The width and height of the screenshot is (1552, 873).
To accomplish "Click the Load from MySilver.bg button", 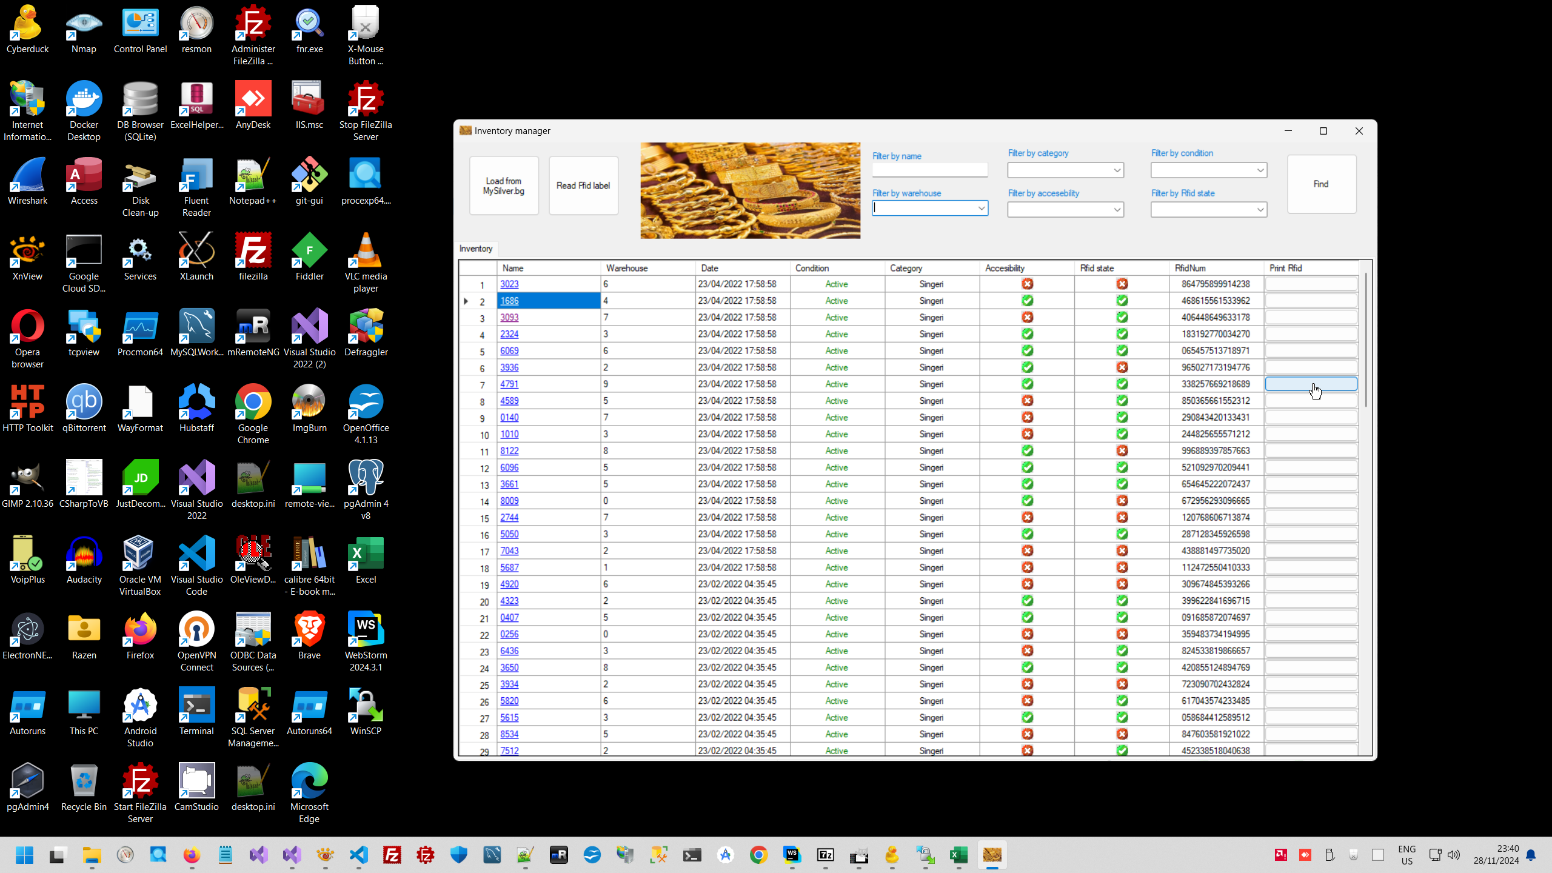I will point(504,186).
